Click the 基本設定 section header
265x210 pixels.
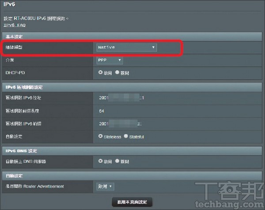pos(13,35)
